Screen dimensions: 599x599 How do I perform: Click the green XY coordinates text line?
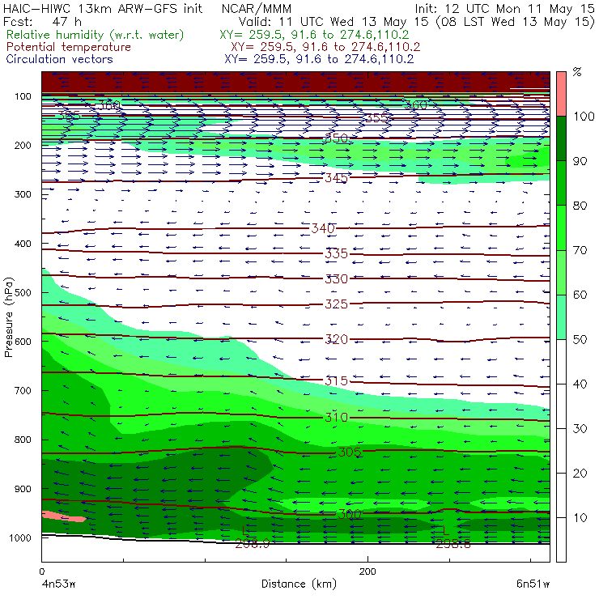[314, 35]
